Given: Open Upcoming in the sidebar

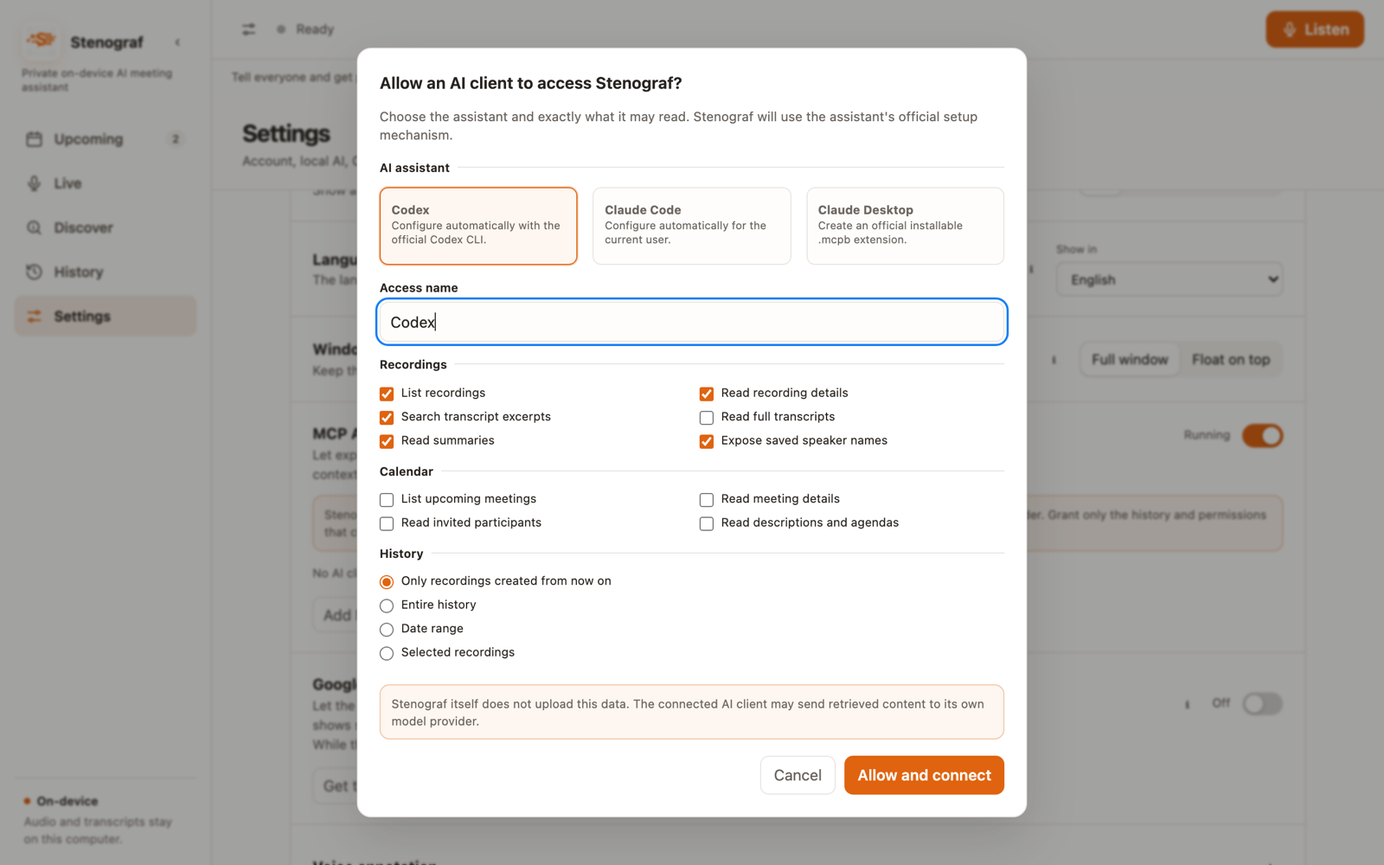Looking at the screenshot, I should [106, 139].
